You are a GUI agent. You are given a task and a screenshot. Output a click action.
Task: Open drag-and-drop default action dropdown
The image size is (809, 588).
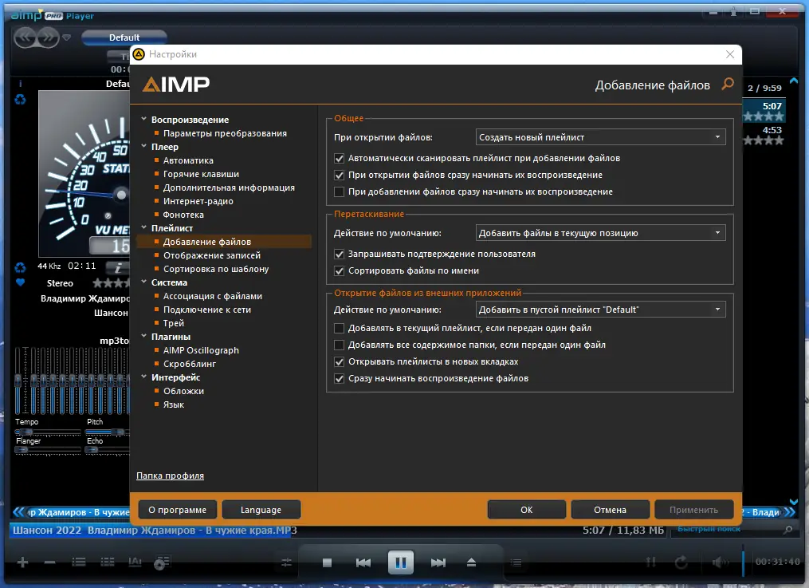600,233
